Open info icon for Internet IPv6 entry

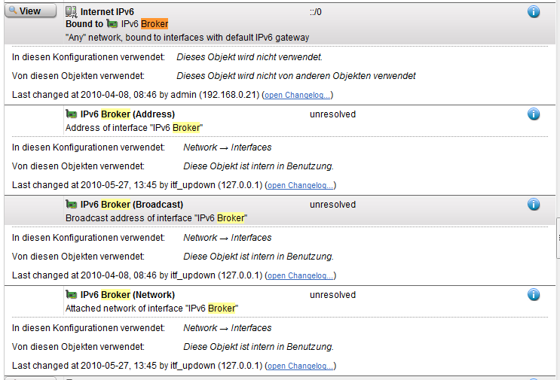coord(534,12)
